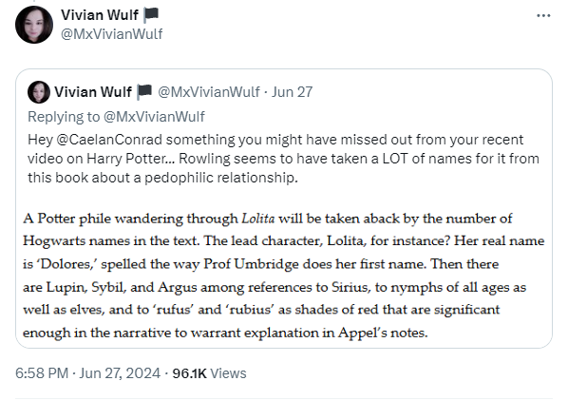Click the 'Replying to' label text
Image resolution: width=568 pixels, height=400 pixels.
[64, 117]
